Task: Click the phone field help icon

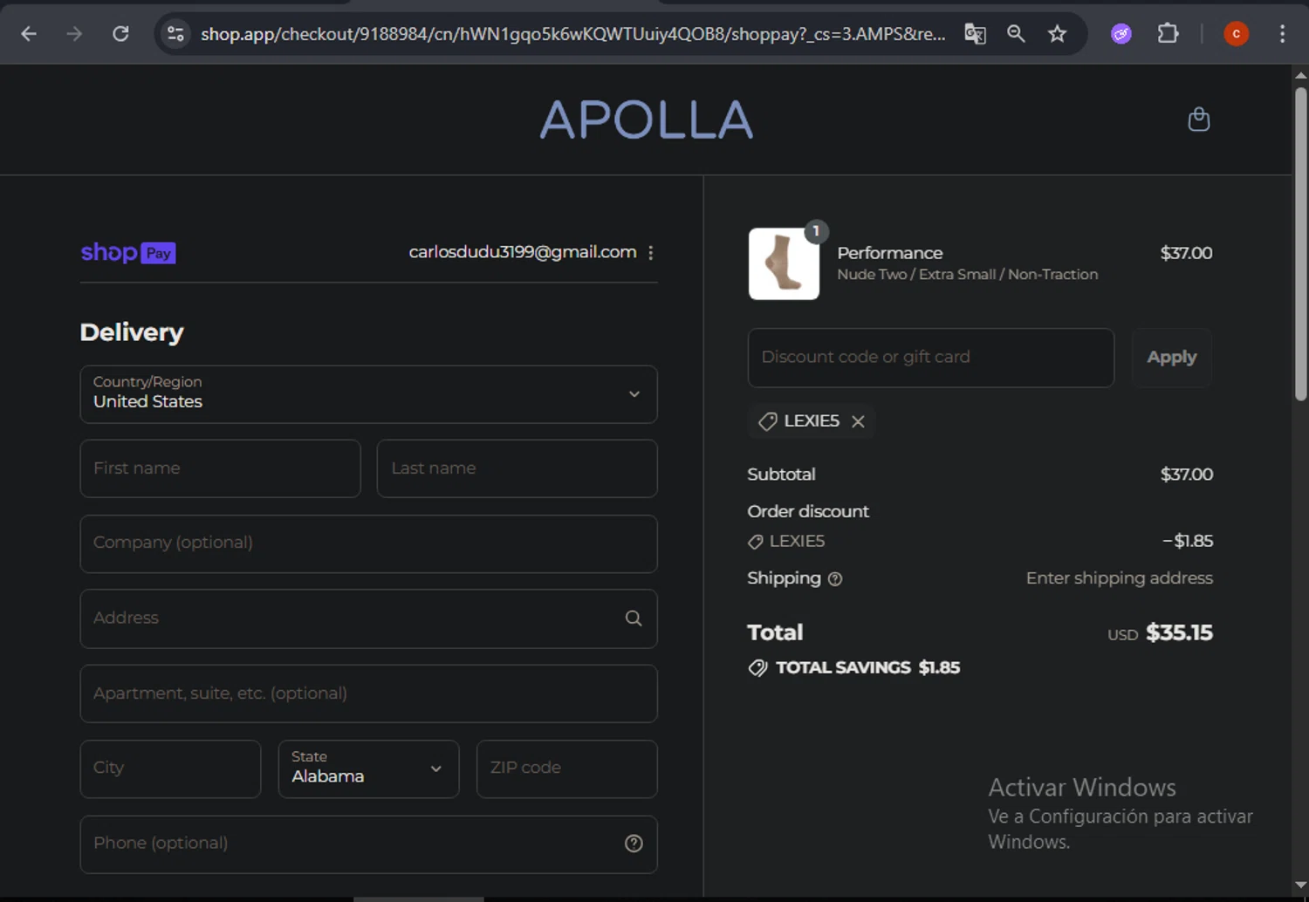Action: (x=634, y=844)
